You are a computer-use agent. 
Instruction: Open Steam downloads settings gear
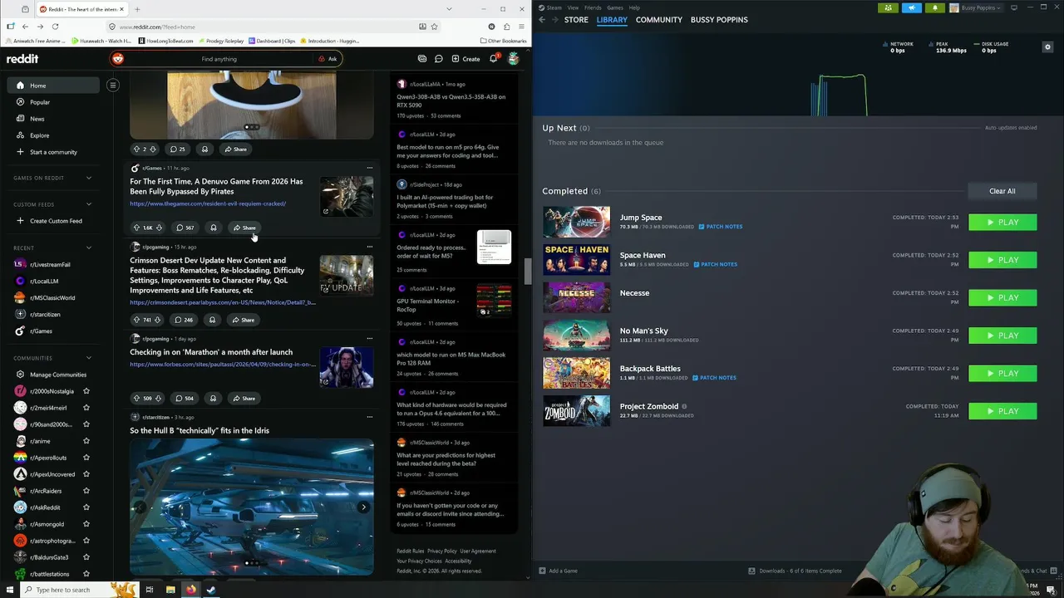click(1047, 47)
